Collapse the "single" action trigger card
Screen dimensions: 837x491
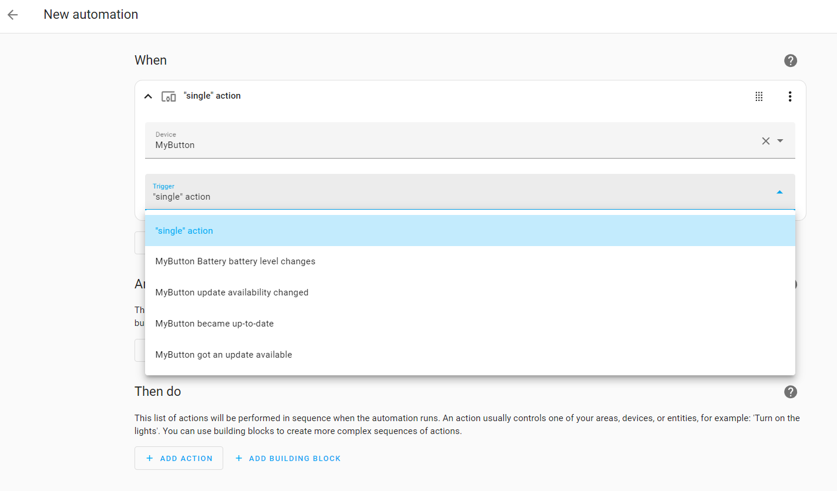click(148, 96)
